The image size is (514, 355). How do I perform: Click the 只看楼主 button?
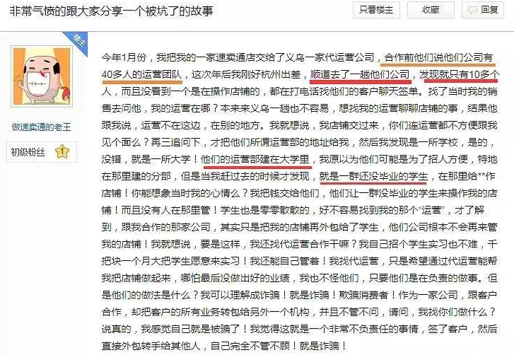[375, 11]
